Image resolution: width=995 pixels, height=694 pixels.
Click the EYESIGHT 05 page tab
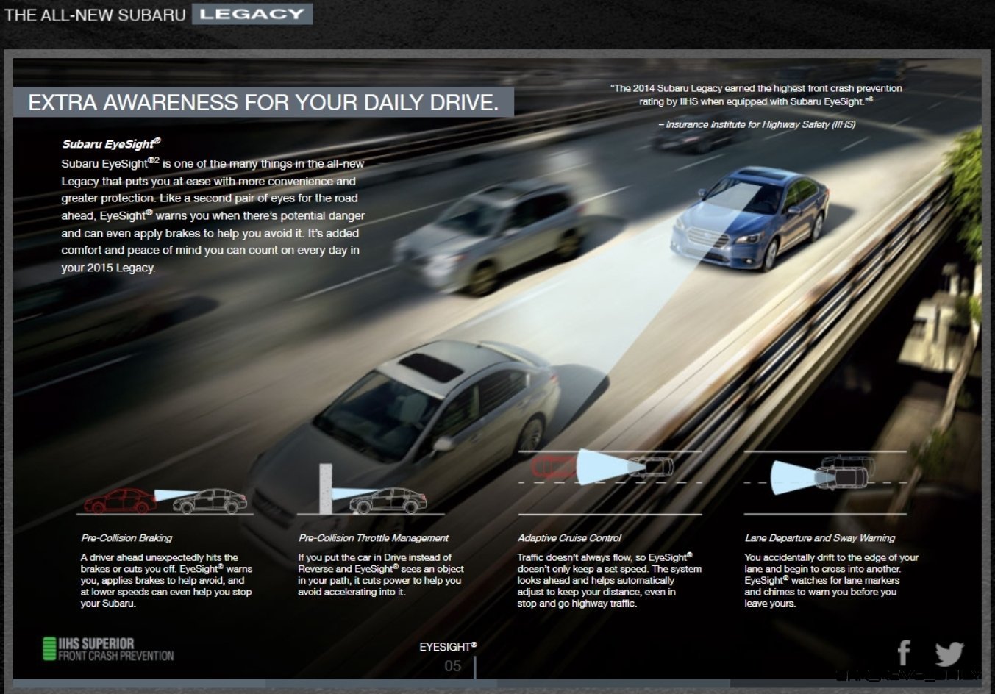(x=449, y=658)
